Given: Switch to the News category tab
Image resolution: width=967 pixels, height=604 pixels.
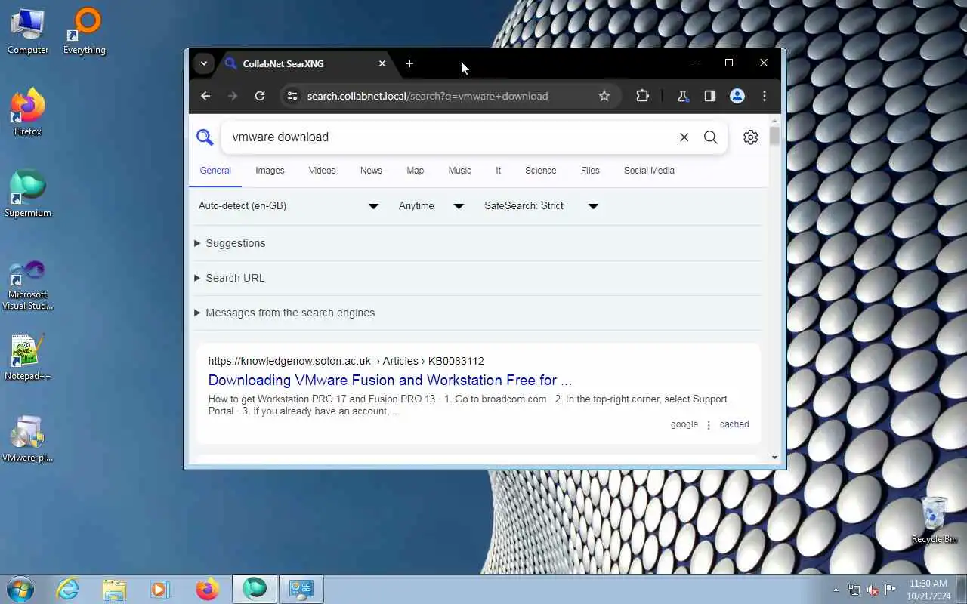Looking at the screenshot, I should (371, 171).
